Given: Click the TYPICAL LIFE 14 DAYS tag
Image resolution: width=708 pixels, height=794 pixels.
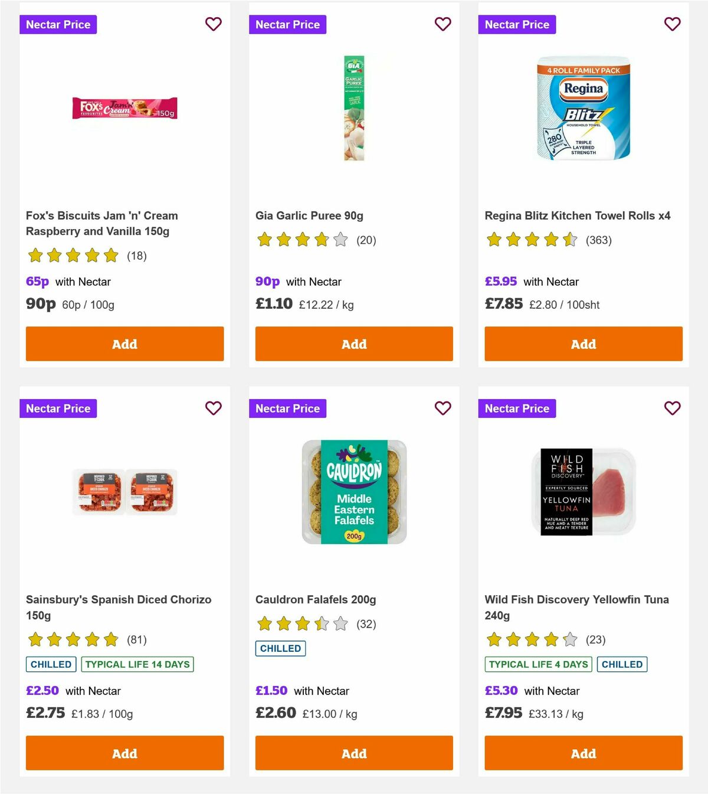Looking at the screenshot, I should (137, 664).
